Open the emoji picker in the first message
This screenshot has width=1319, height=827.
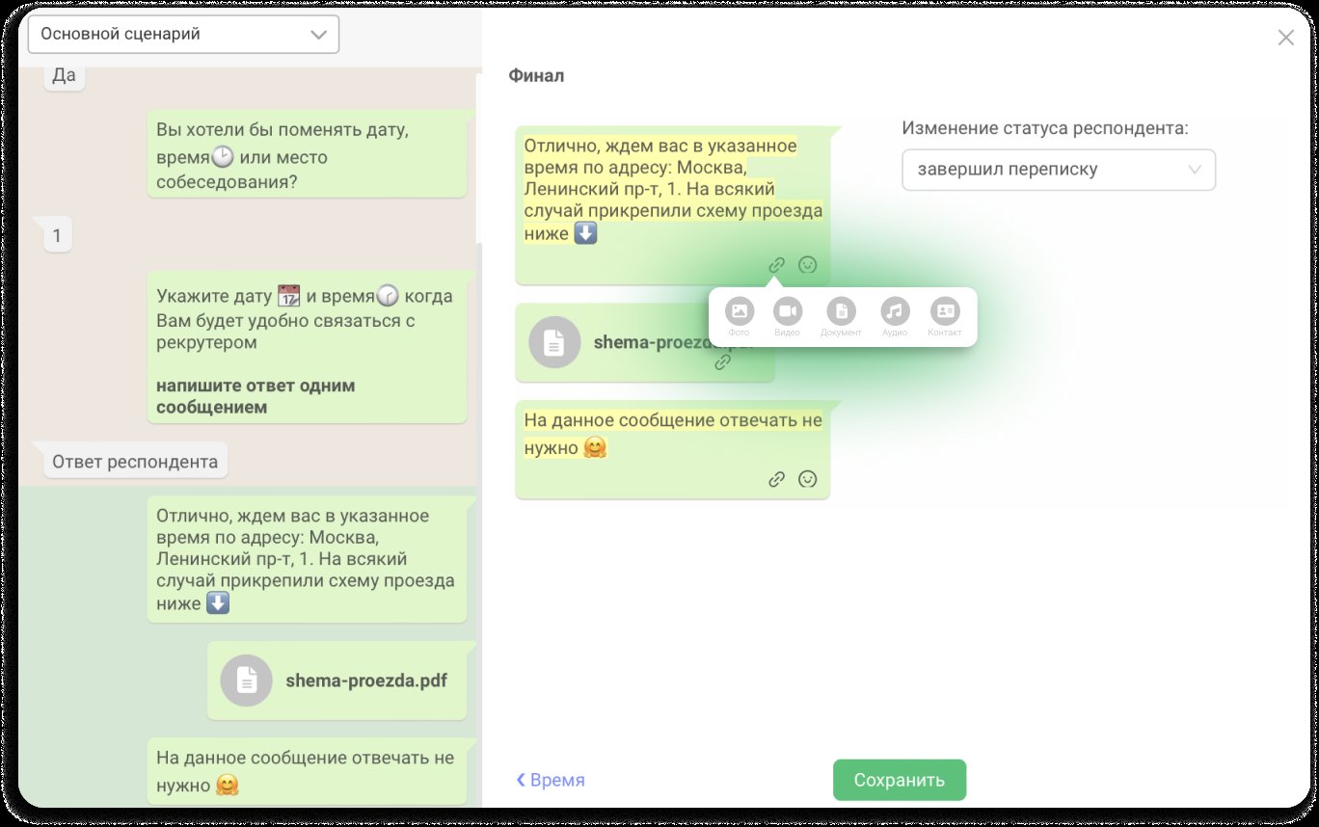pyautogui.click(x=808, y=265)
